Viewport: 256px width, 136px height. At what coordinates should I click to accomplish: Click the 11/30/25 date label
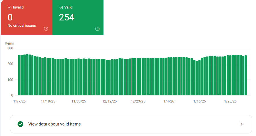[79, 101]
